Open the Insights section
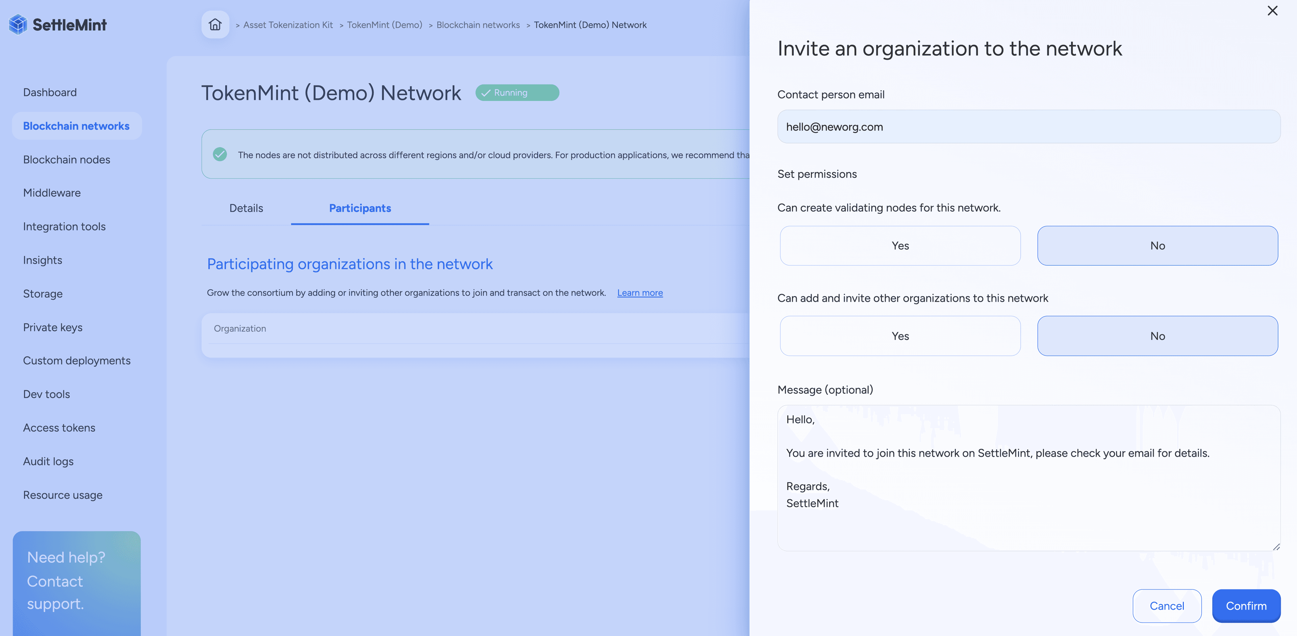 [x=43, y=260]
